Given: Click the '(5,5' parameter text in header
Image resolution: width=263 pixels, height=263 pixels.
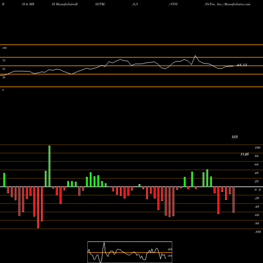Looking at the screenshot, I should coord(135,4).
